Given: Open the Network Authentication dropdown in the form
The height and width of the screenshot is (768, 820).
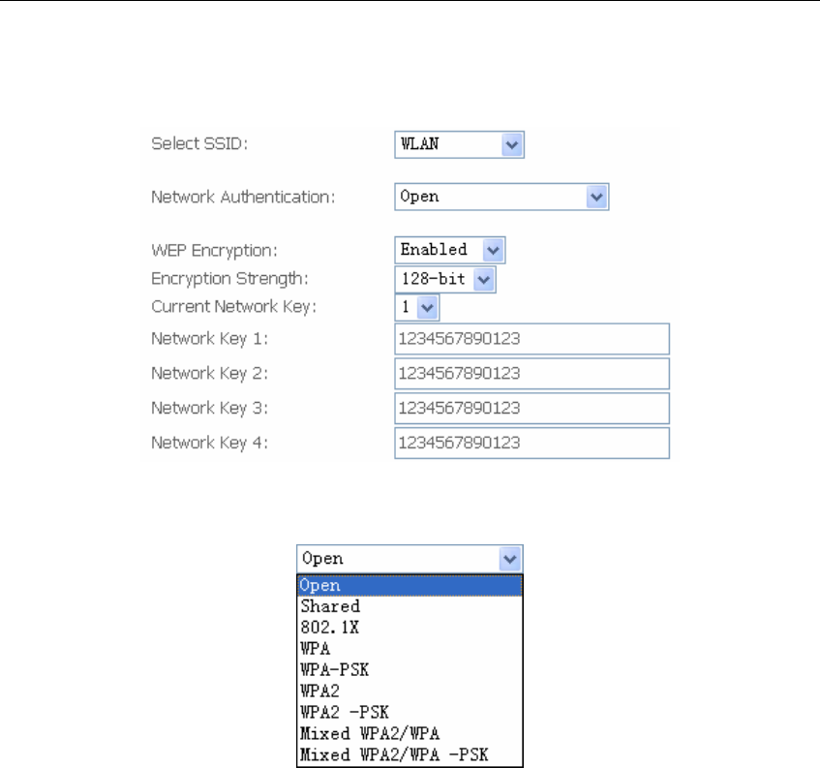Looking at the screenshot, I should tap(501, 197).
